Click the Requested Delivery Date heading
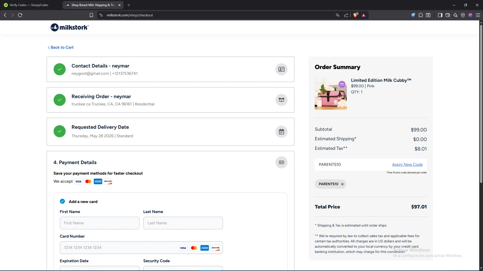Viewport: 483px width, 271px height. pyautogui.click(x=100, y=127)
